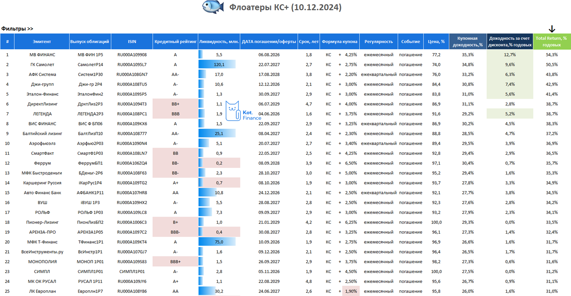Select issuer cell ДиректЛизинг
The width and height of the screenshot is (571, 296).
(x=42, y=104)
